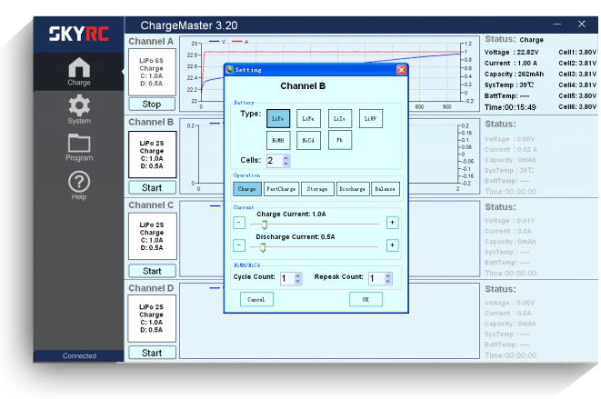Click the Charge Current slider handle
The height and width of the screenshot is (399, 601).
tap(265, 223)
